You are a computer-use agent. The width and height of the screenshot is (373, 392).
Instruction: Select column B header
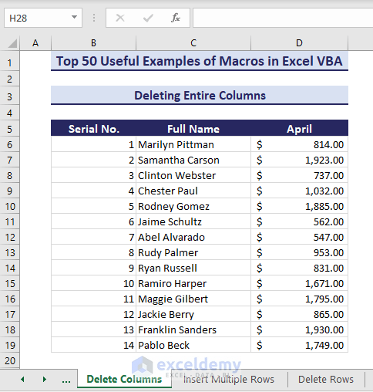93,43
